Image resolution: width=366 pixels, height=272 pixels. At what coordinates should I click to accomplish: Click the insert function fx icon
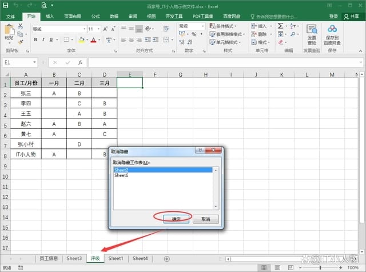pyautogui.click(x=78, y=62)
